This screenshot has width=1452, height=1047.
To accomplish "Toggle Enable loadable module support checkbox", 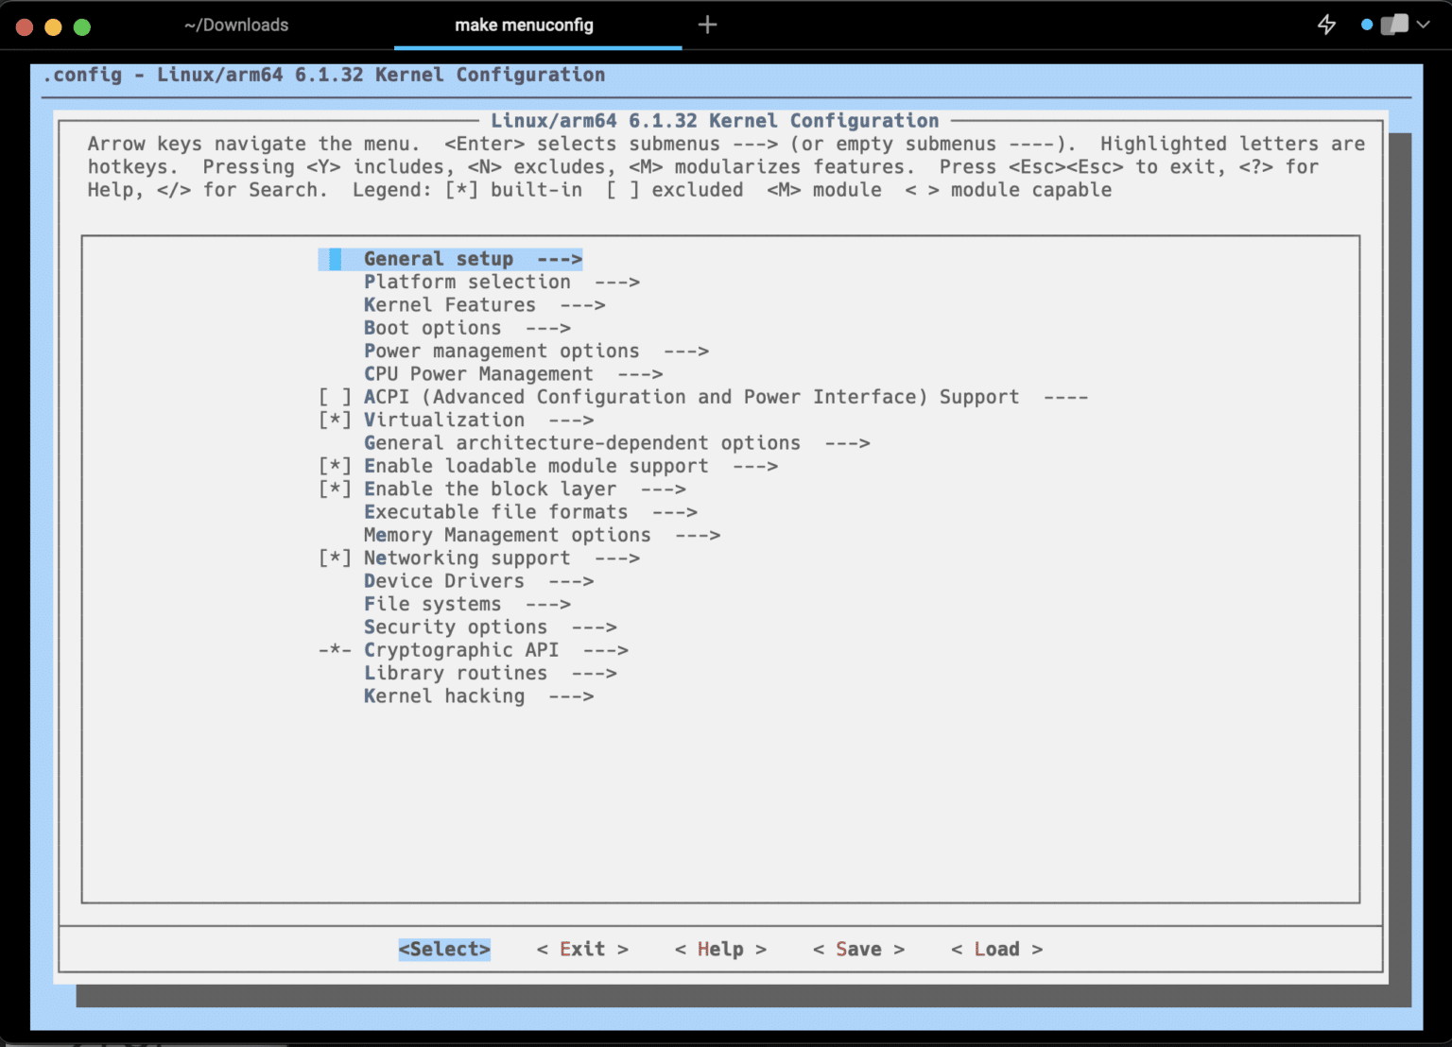I will click(335, 467).
